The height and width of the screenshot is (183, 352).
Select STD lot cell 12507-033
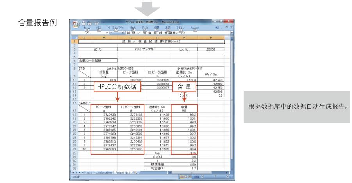click(x=131, y=69)
